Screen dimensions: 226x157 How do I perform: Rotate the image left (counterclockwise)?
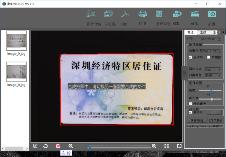46,146
